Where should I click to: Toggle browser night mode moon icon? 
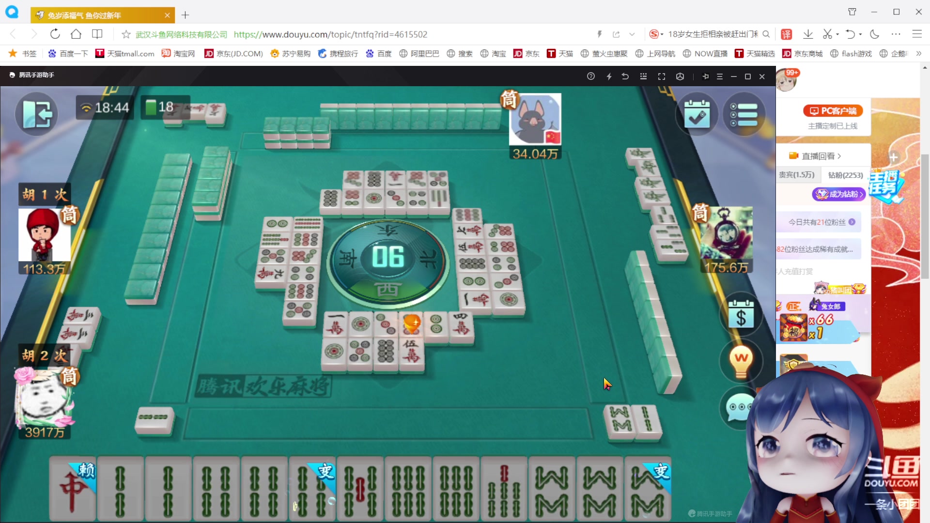point(874,34)
